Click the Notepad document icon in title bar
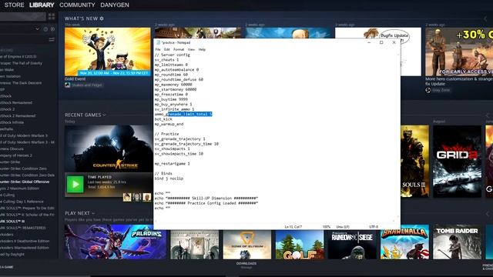The image size is (493, 277). [158, 42]
